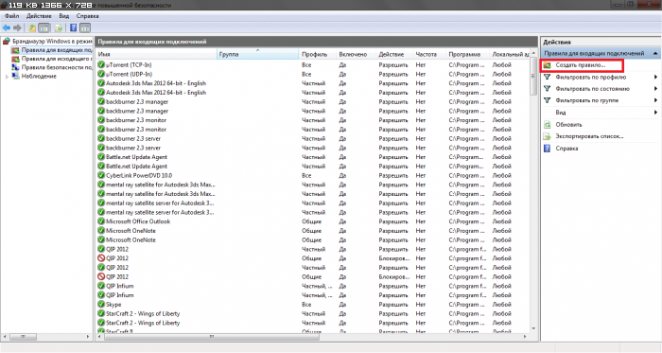The width and height of the screenshot is (662, 353).
Task: Click the help icon beside Справка in Actions
Action: (548, 149)
